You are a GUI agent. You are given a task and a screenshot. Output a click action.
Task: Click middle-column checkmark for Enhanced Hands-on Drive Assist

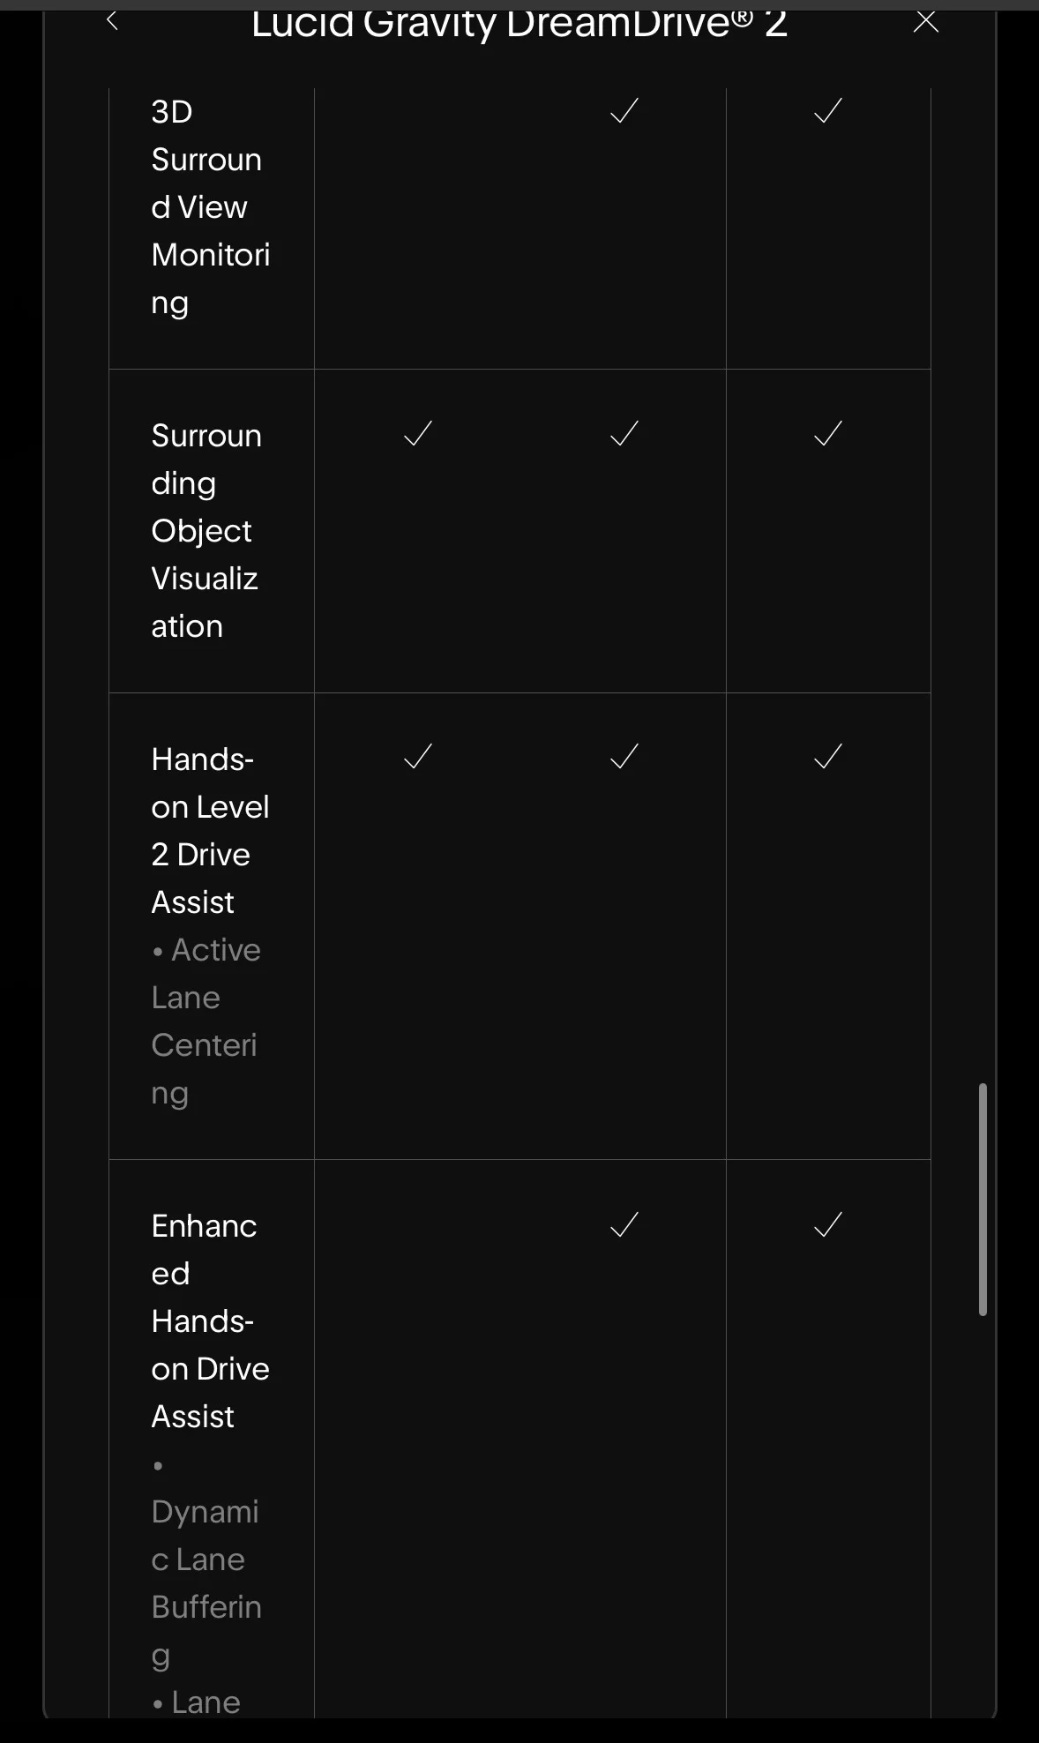pyautogui.click(x=624, y=1224)
